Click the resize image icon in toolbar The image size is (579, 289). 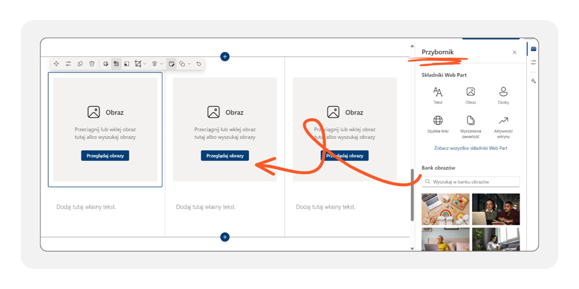(x=127, y=64)
